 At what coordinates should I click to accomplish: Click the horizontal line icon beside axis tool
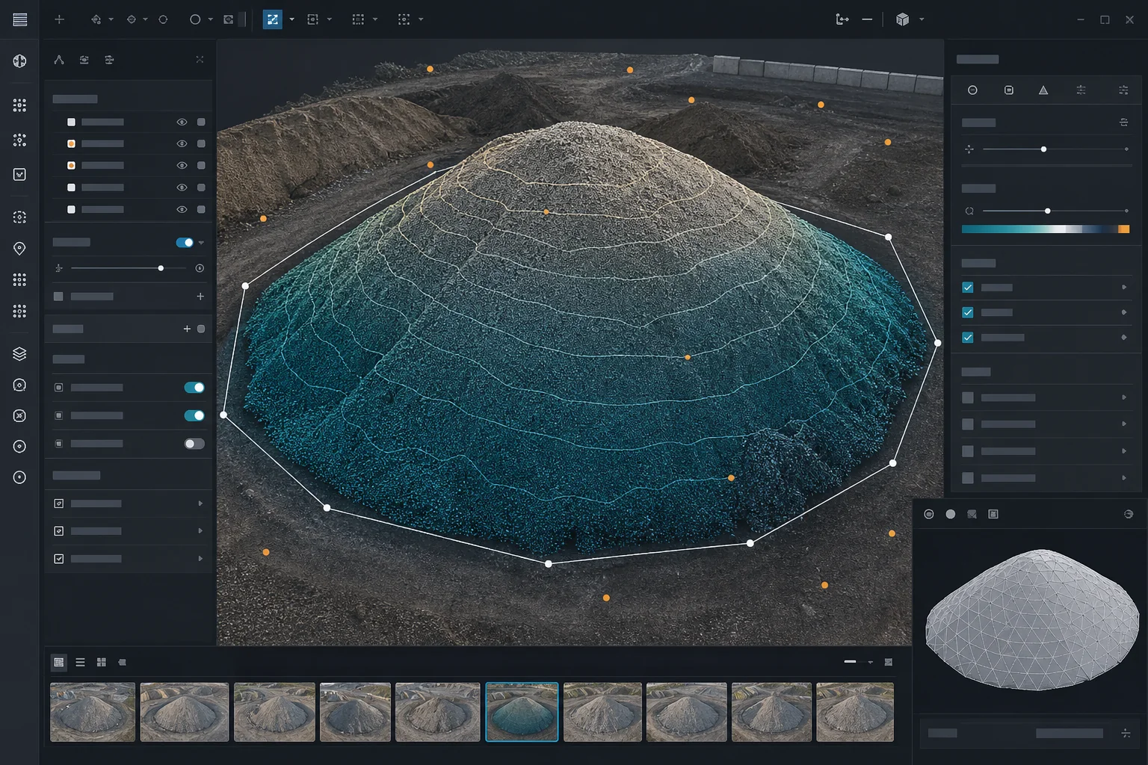tap(867, 19)
